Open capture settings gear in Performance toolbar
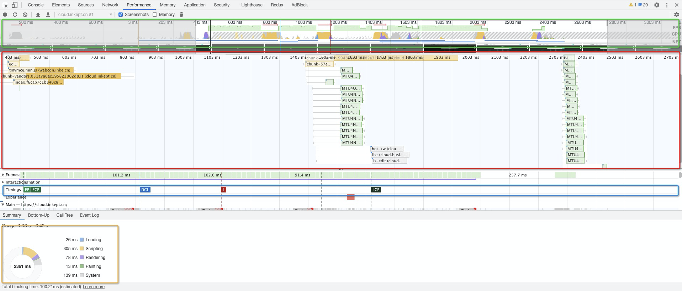 (x=676, y=15)
